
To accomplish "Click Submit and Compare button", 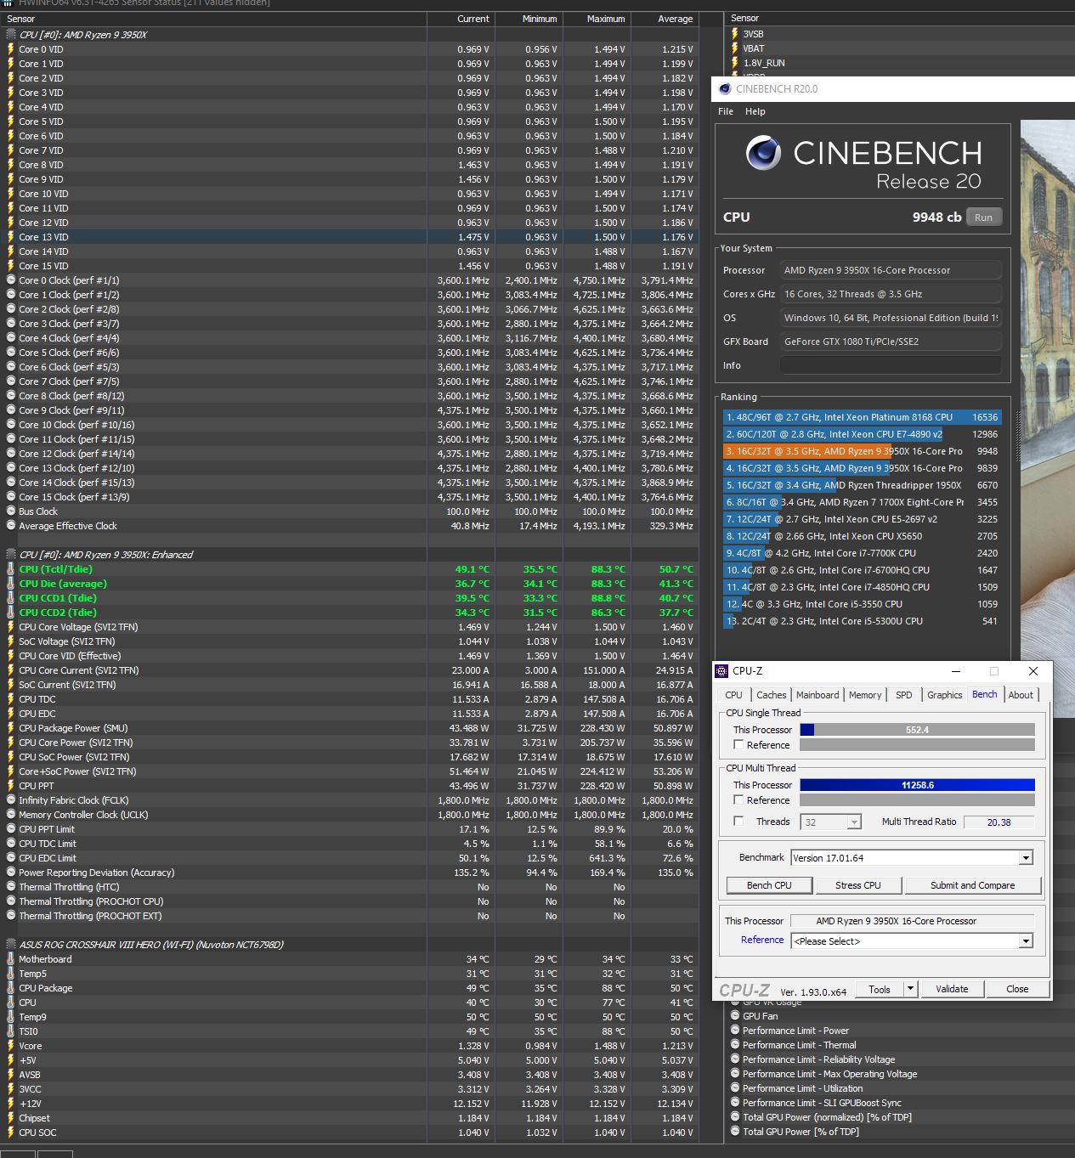I will click(x=973, y=885).
